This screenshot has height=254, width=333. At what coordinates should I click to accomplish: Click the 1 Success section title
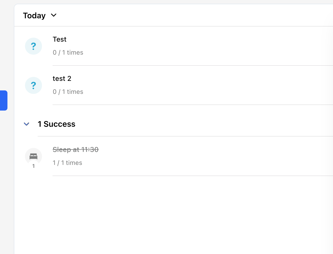(x=57, y=124)
